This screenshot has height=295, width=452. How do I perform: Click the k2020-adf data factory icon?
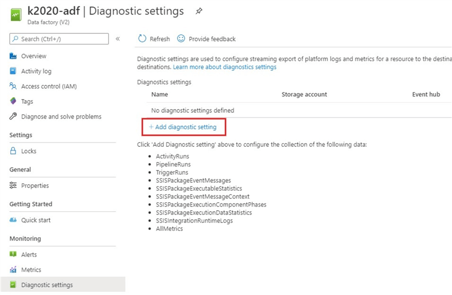click(x=16, y=15)
